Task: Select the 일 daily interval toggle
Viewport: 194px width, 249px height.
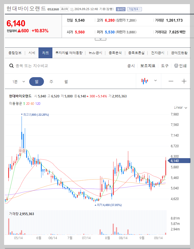Action: (x=37, y=82)
